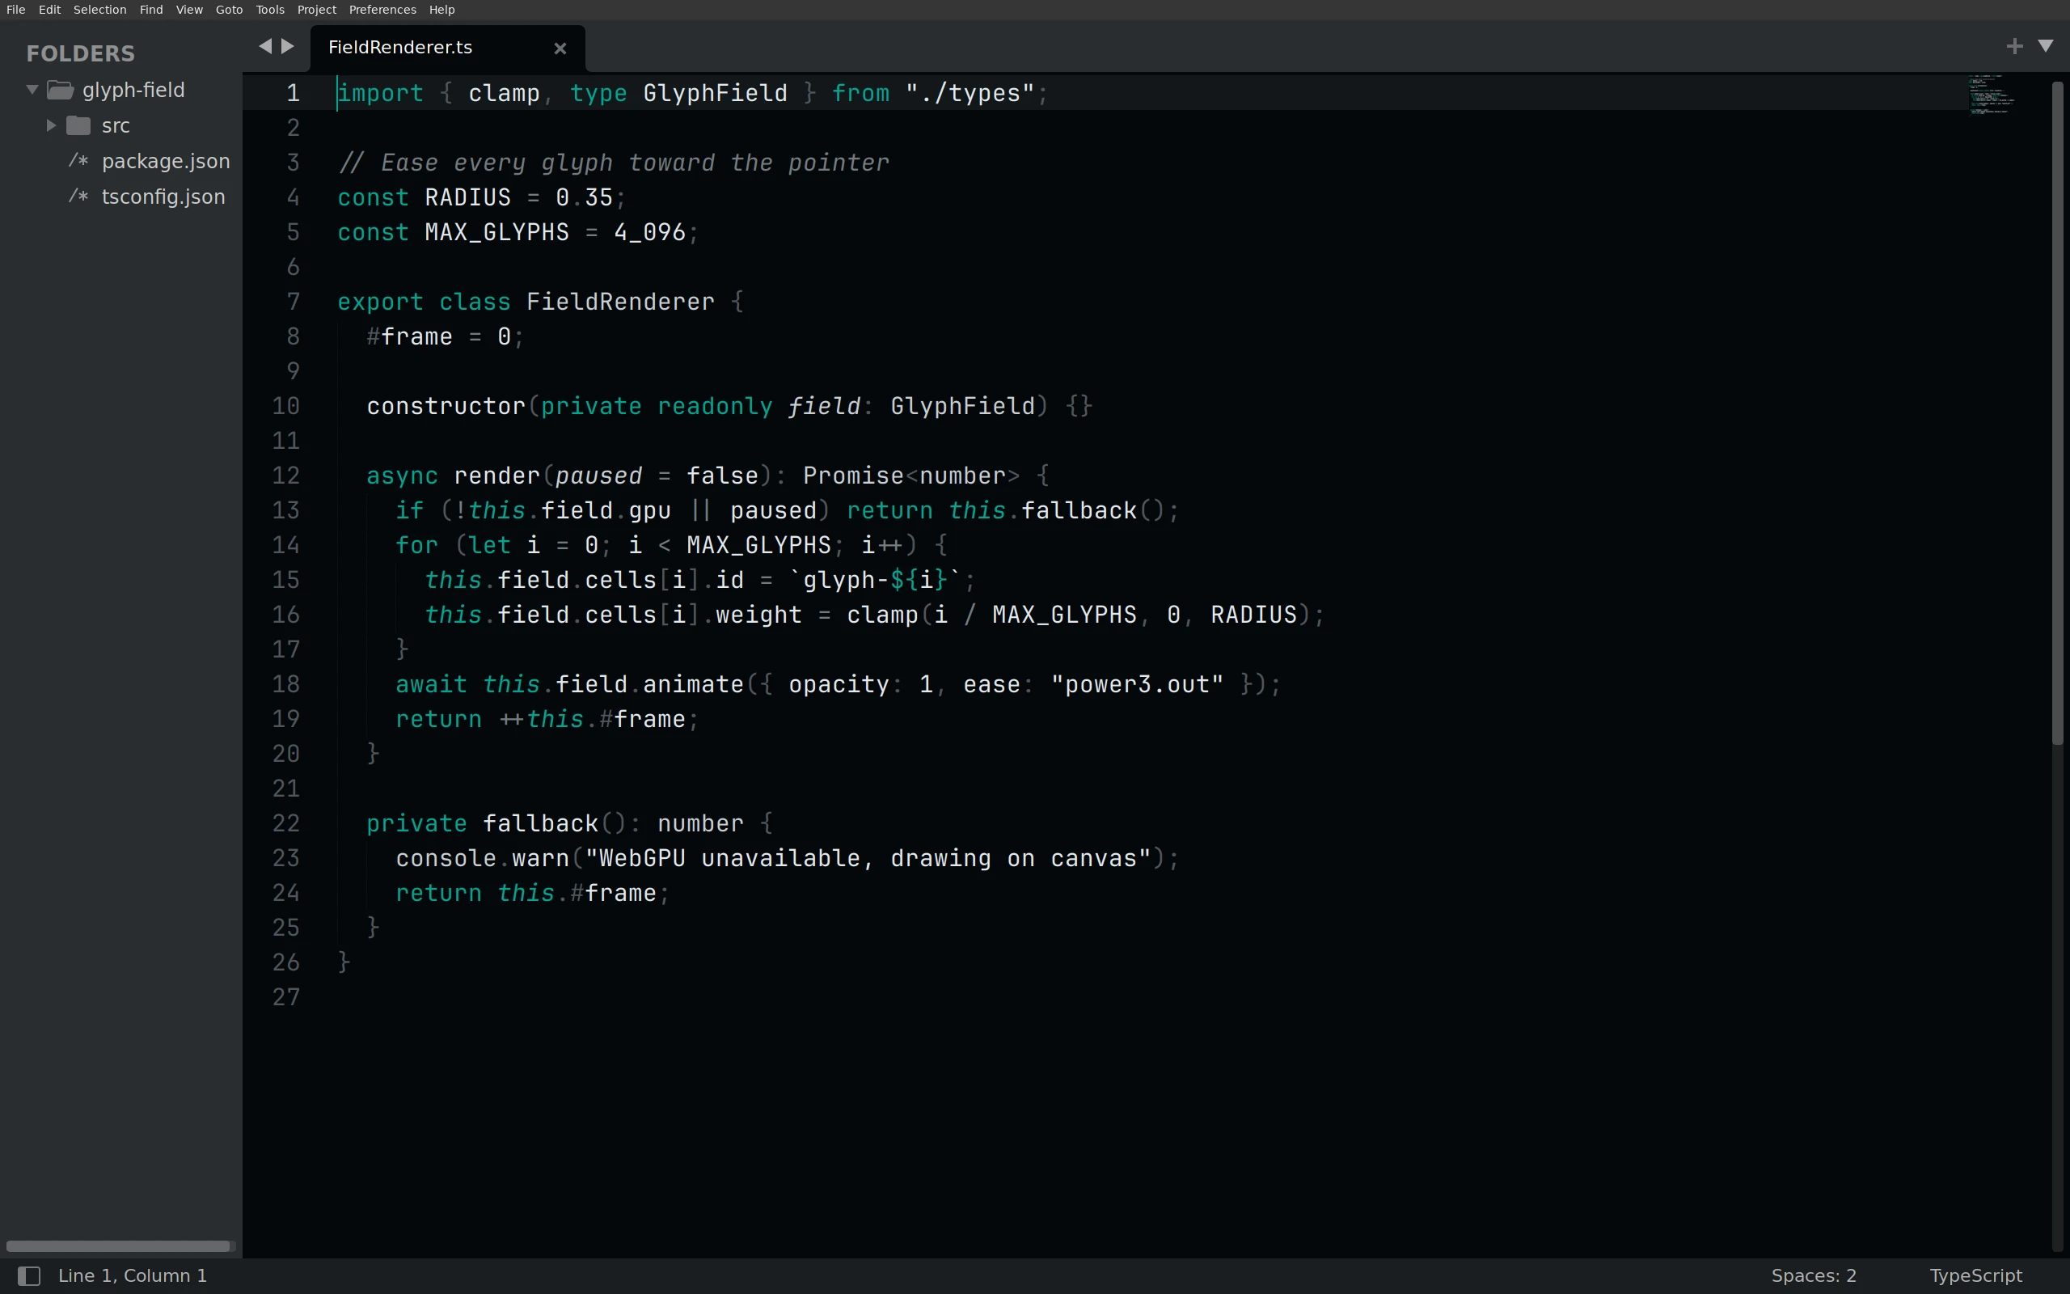The width and height of the screenshot is (2070, 1294).
Task: Open the Selection menu
Action: pos(99,10)
